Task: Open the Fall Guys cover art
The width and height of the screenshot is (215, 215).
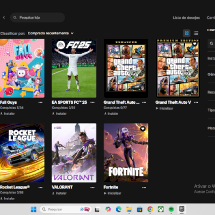Action: 22,68
